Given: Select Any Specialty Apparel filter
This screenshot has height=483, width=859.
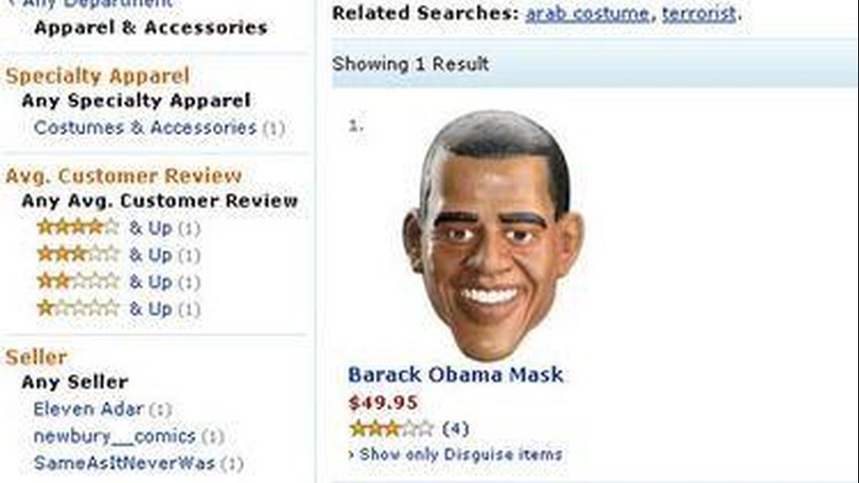Looking at the screenshot, I should coord(136,101).
